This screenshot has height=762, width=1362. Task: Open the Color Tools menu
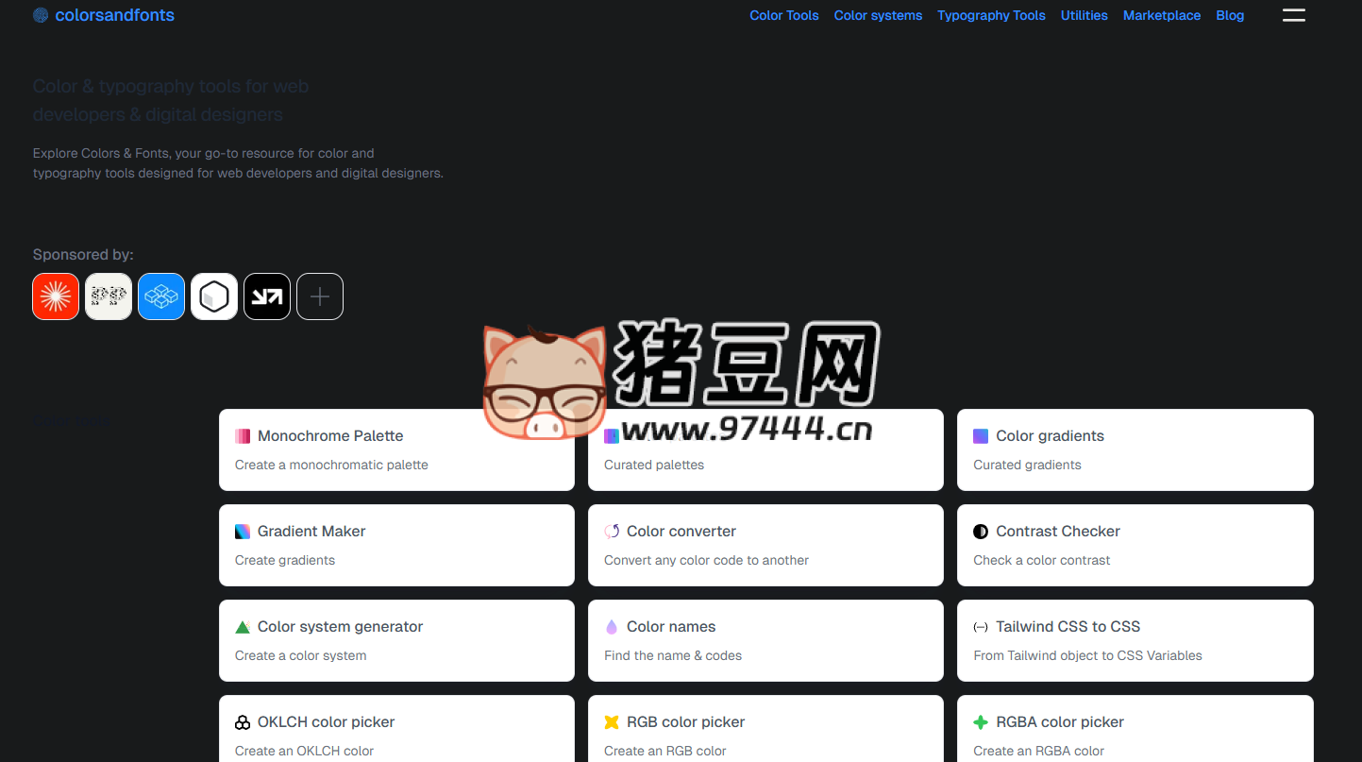[784, 15]
